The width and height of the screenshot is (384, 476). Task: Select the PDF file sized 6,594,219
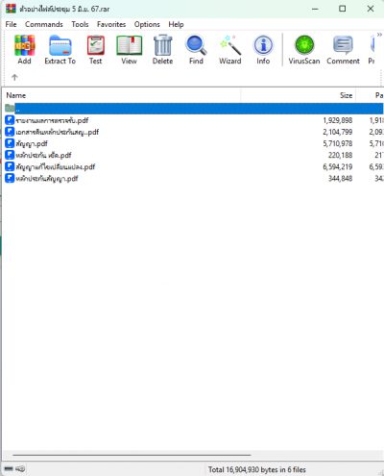tap(194, 166)
